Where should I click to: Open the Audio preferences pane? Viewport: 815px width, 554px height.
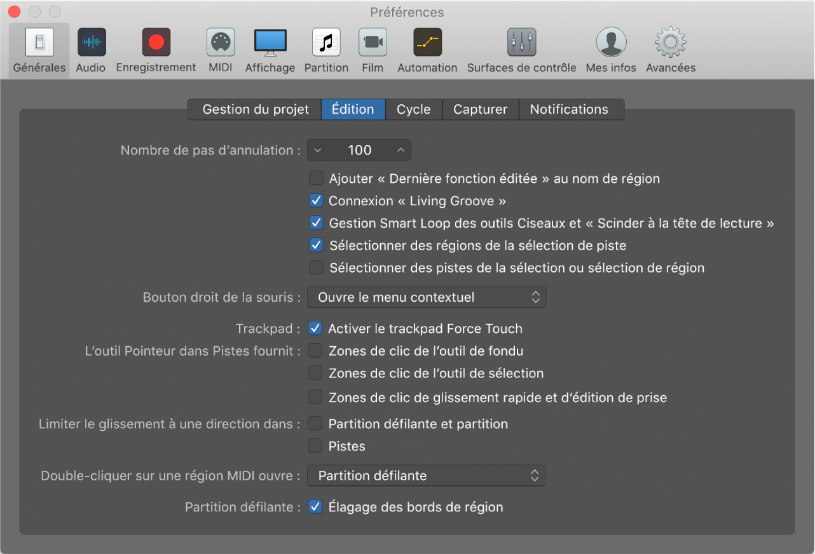[91, 51]
